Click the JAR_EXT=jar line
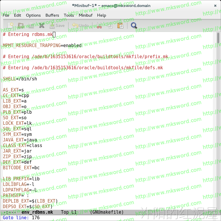 pyautogui.click(x=17, y=151)
